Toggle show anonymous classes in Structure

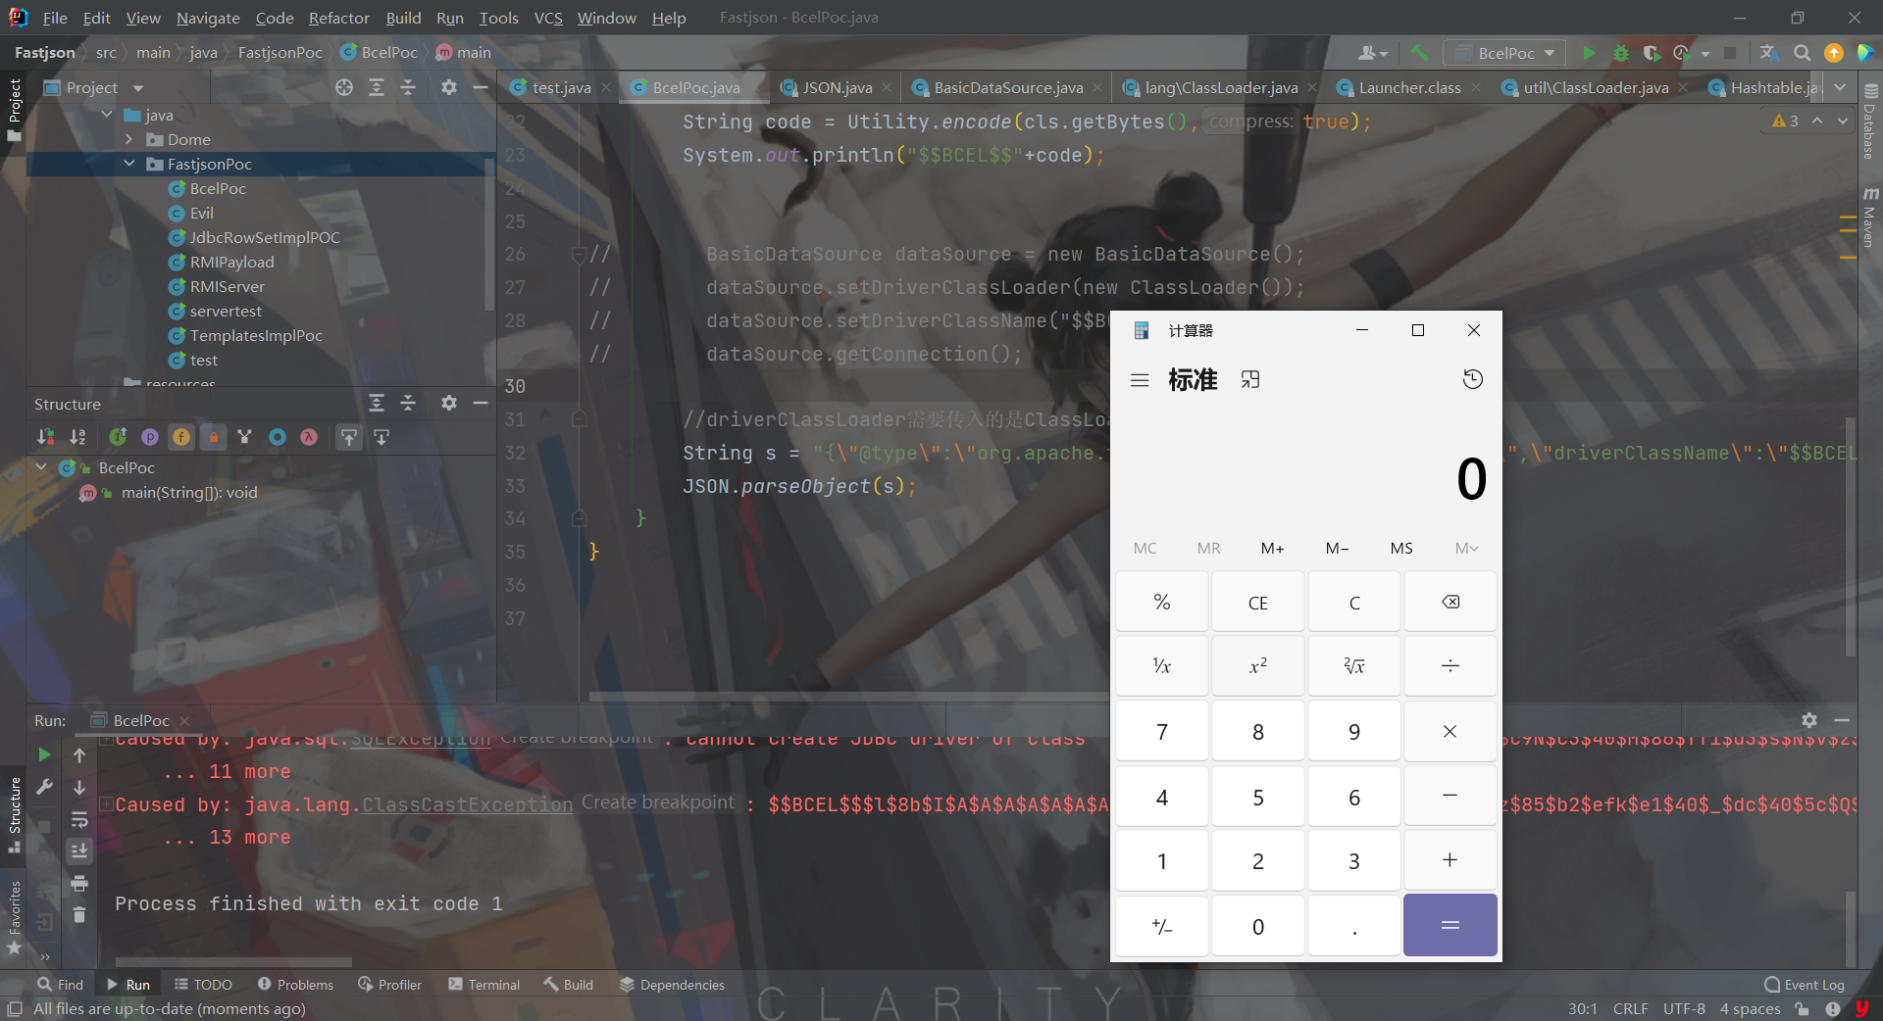278,437
